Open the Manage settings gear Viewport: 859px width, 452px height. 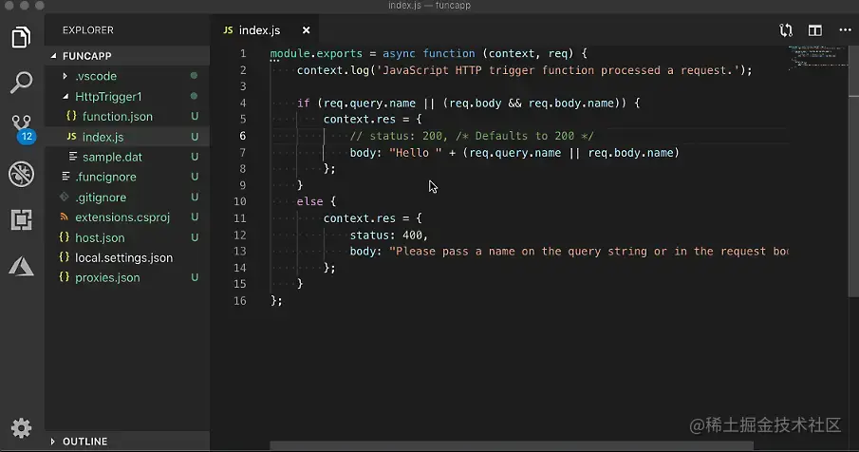pyautogui.click(x=22, y=428)
